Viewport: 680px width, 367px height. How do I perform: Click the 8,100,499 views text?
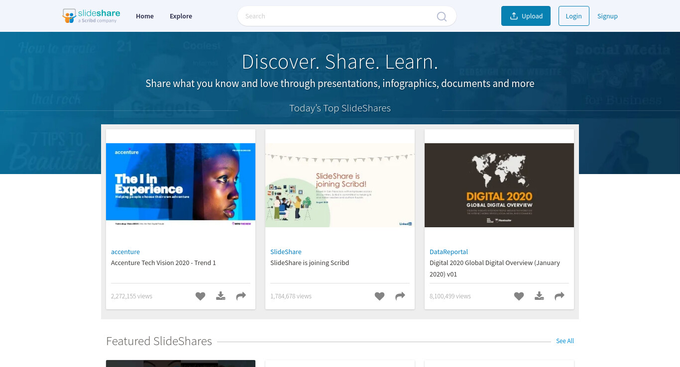450,296
